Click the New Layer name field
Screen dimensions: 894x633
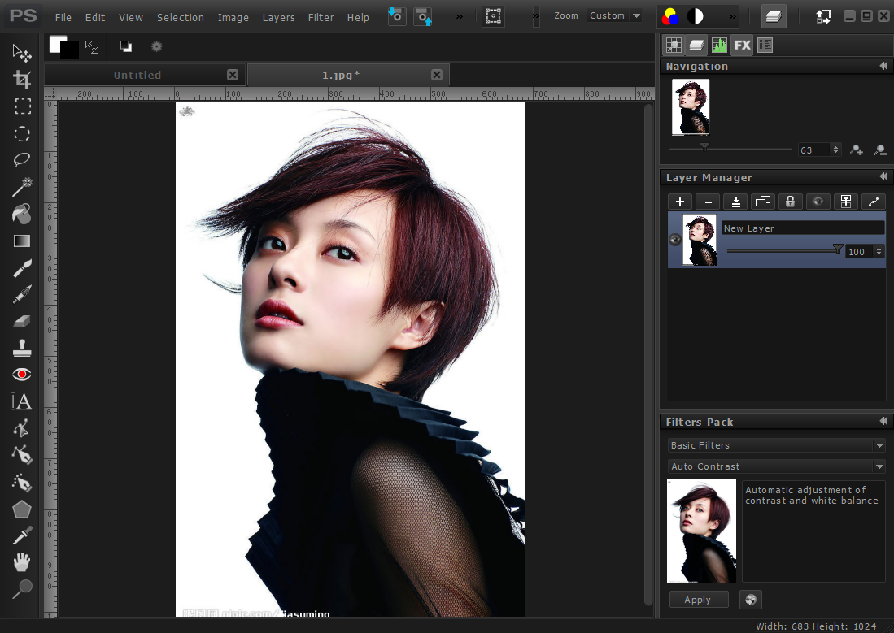(x=802, y=228)
